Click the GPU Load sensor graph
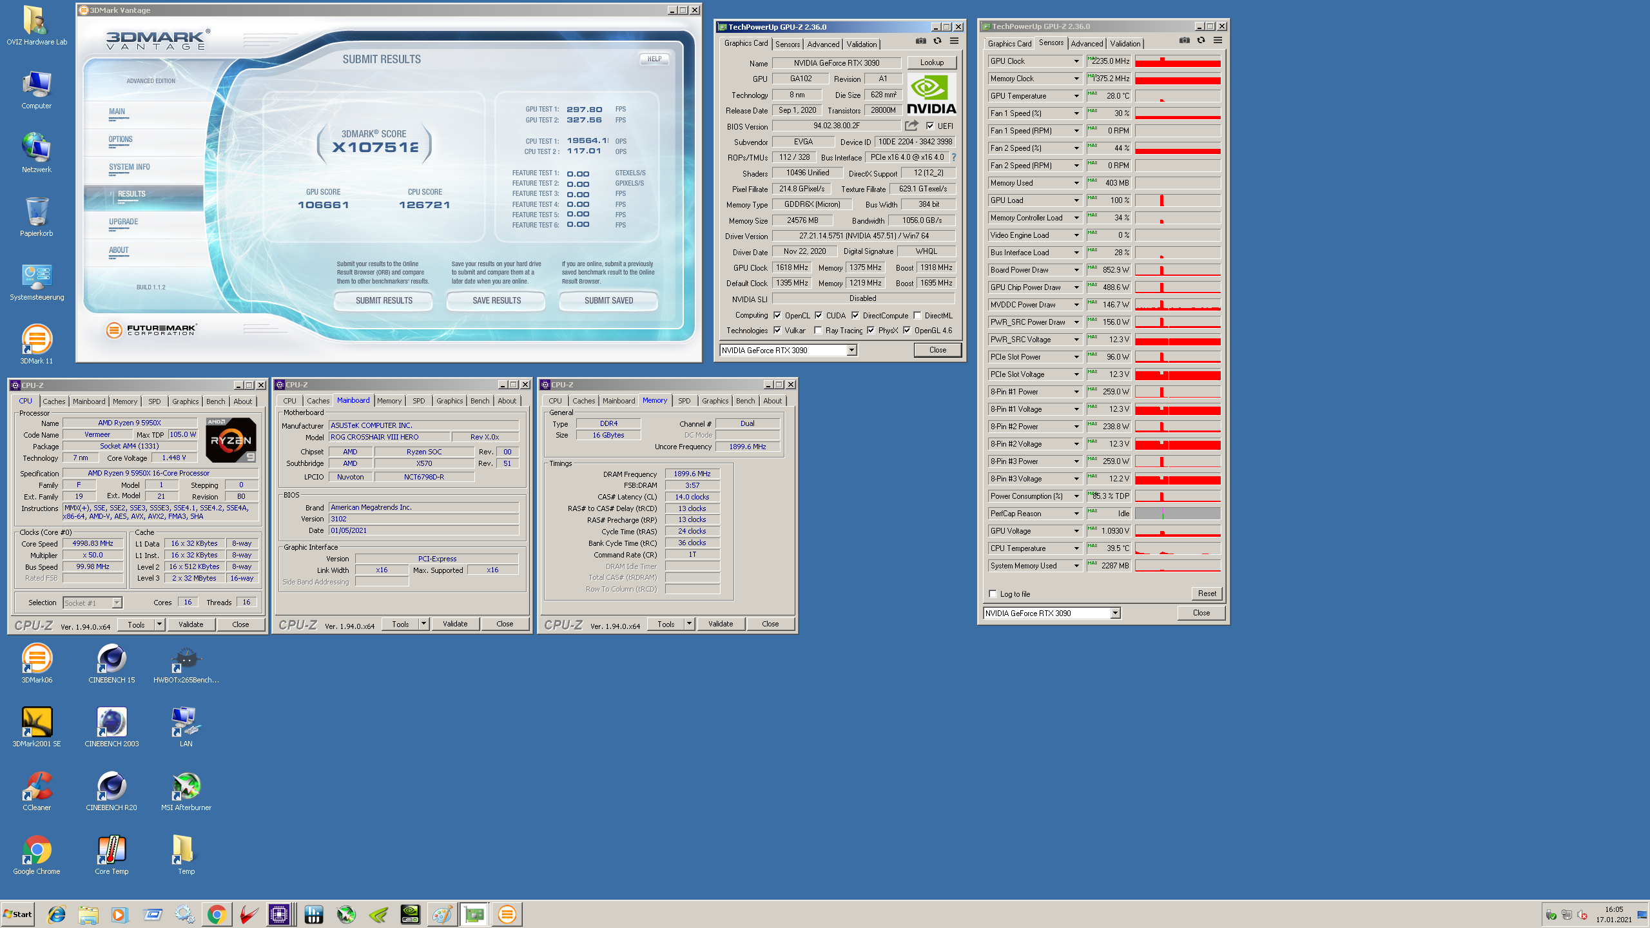 click(1177, 200)
